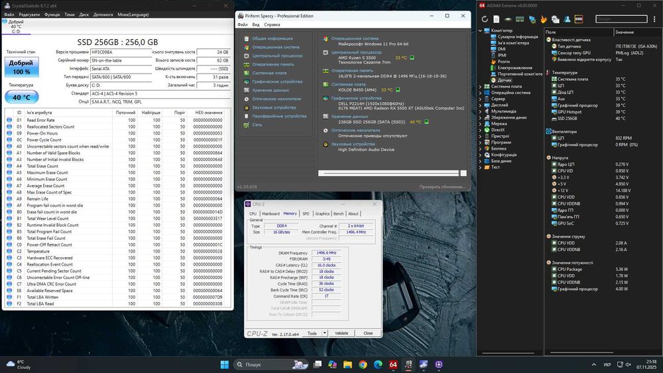The width and height of the screenshot is (663, 373).
Task: Switch to the SPD tab in CPU-Z
Action: click(x=306, y=214)
